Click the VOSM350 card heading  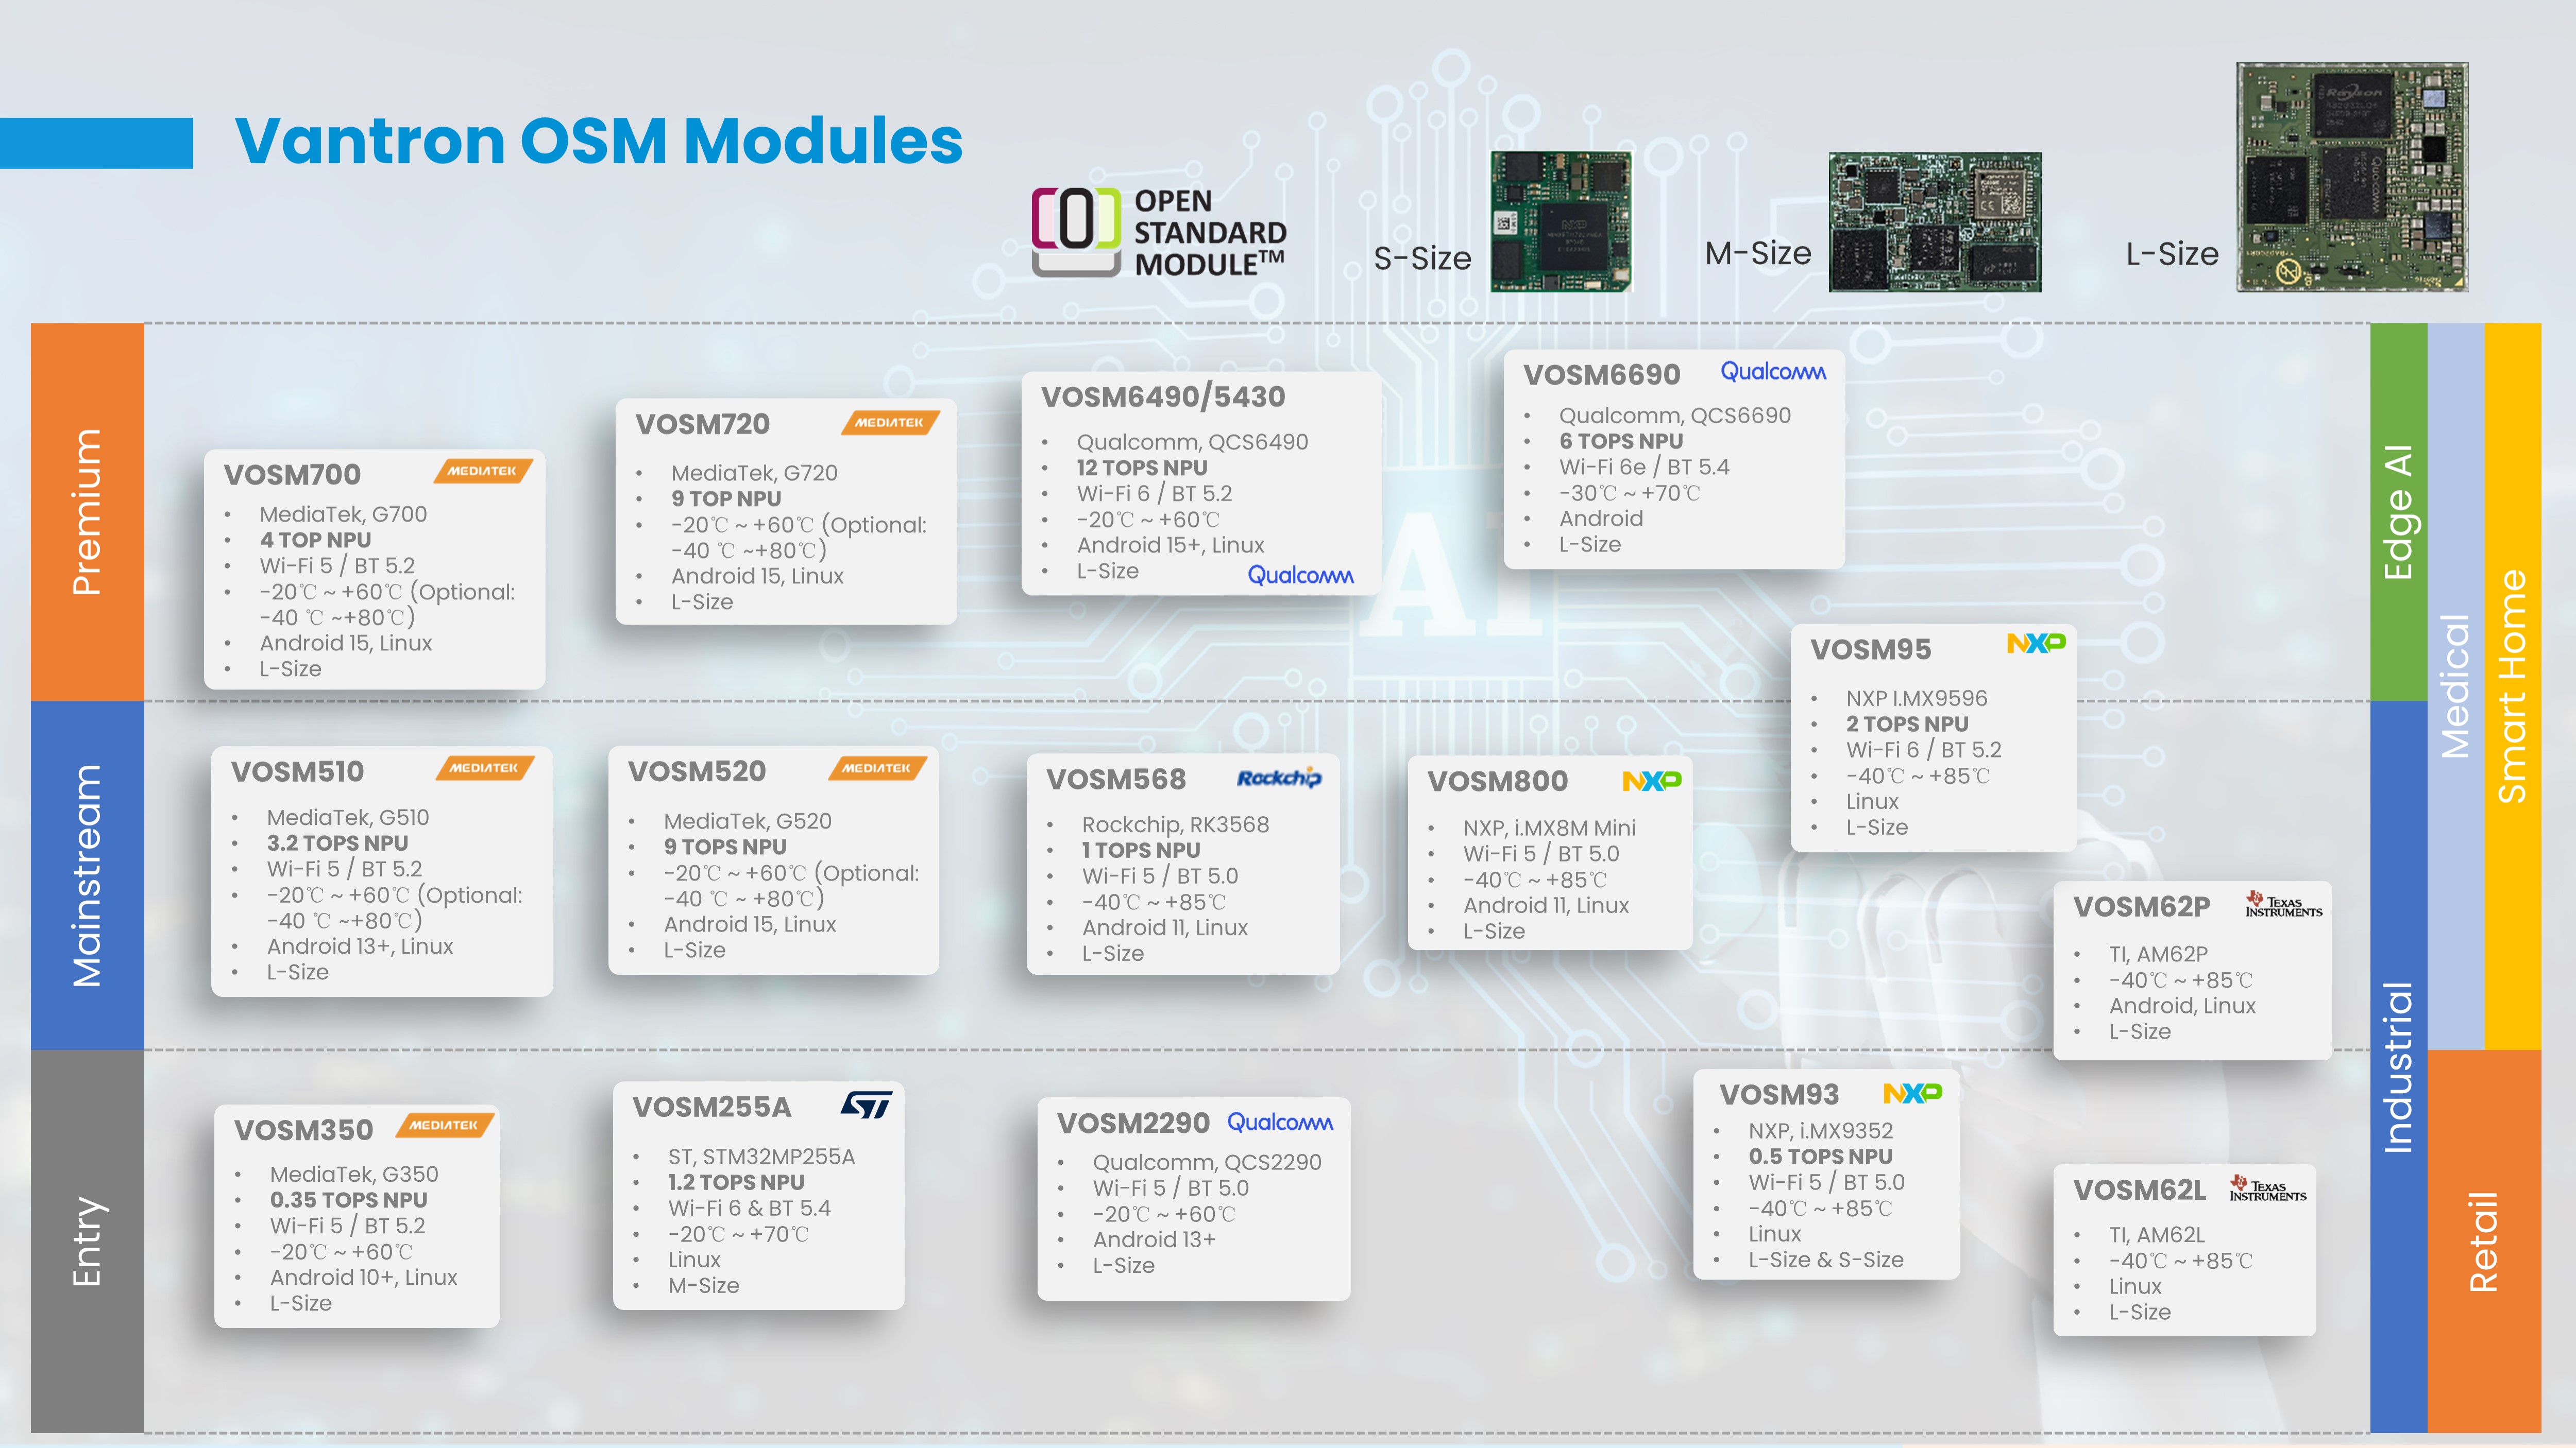[303, 1130]
